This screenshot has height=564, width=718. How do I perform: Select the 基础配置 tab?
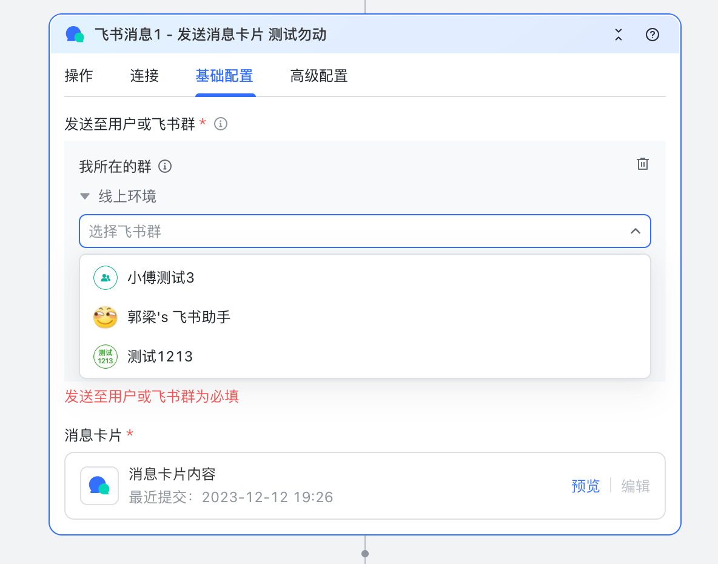pos(224,76)
